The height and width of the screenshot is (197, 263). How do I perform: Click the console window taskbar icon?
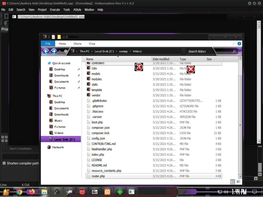(x=131, y=192)
